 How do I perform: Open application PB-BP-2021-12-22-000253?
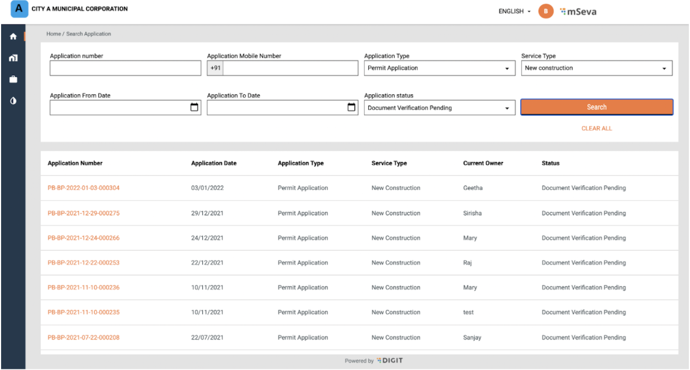point(84,263)
